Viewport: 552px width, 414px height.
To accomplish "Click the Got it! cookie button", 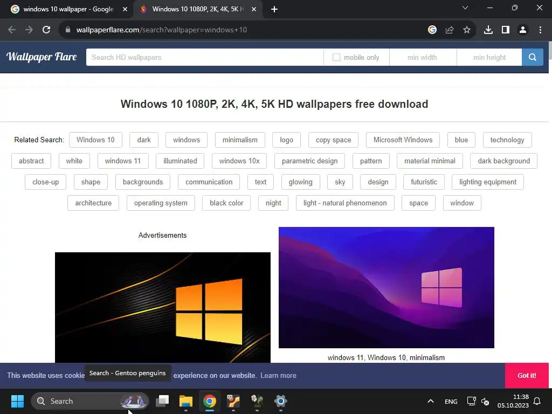I will [x=527, y=375].
